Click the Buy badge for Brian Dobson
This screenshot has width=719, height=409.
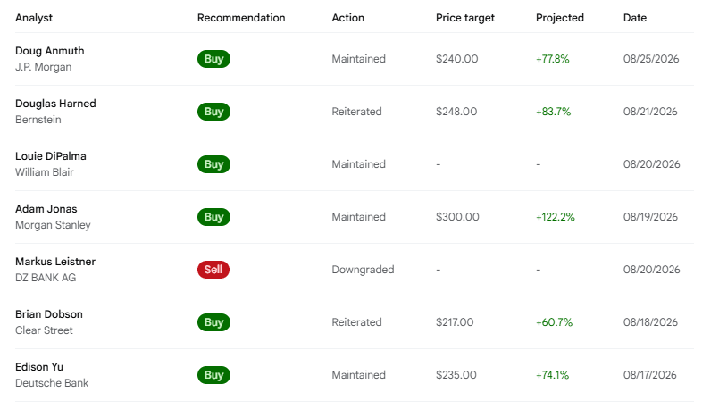pos(213,322)
